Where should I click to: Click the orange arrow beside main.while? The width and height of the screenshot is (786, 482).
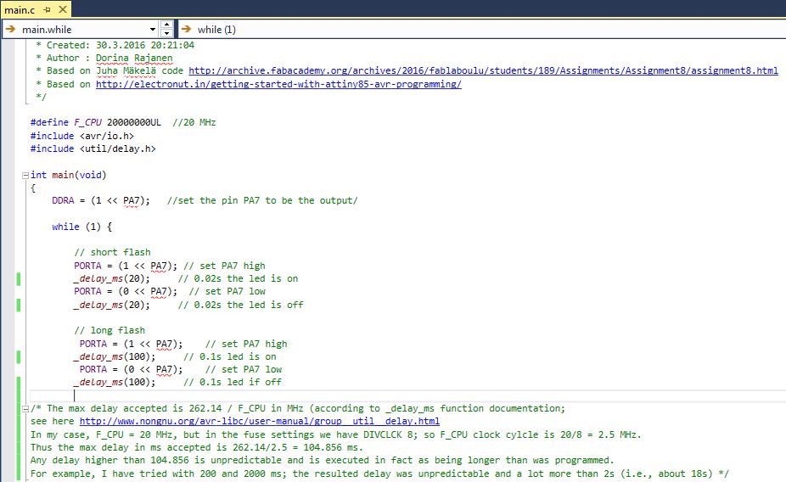pyautogui.click(x=10, y=29)
